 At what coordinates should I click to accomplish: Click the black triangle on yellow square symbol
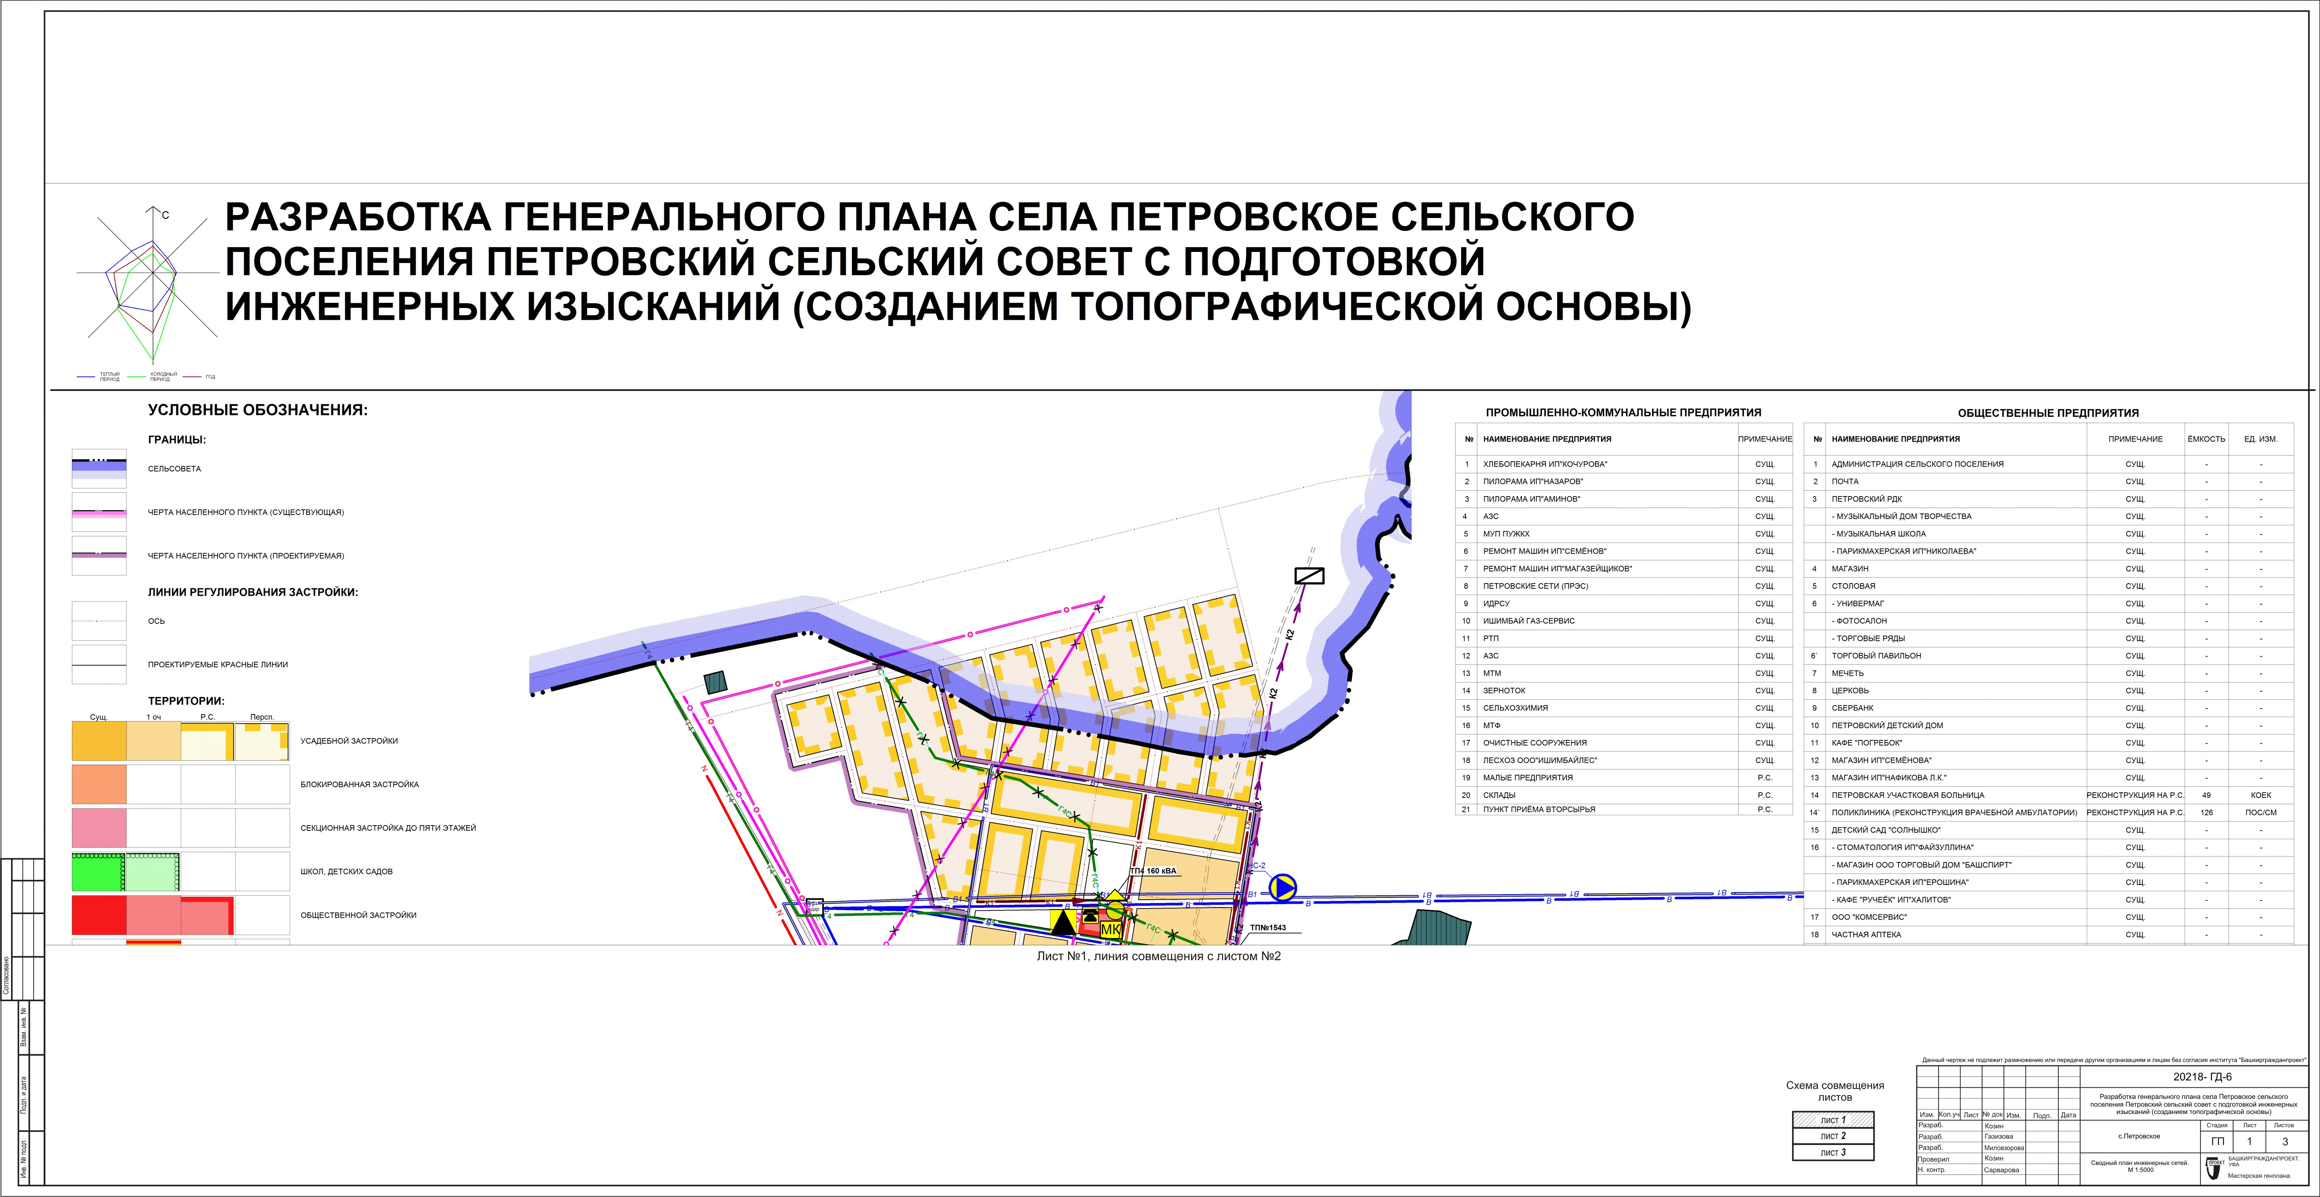point(1064,922)
